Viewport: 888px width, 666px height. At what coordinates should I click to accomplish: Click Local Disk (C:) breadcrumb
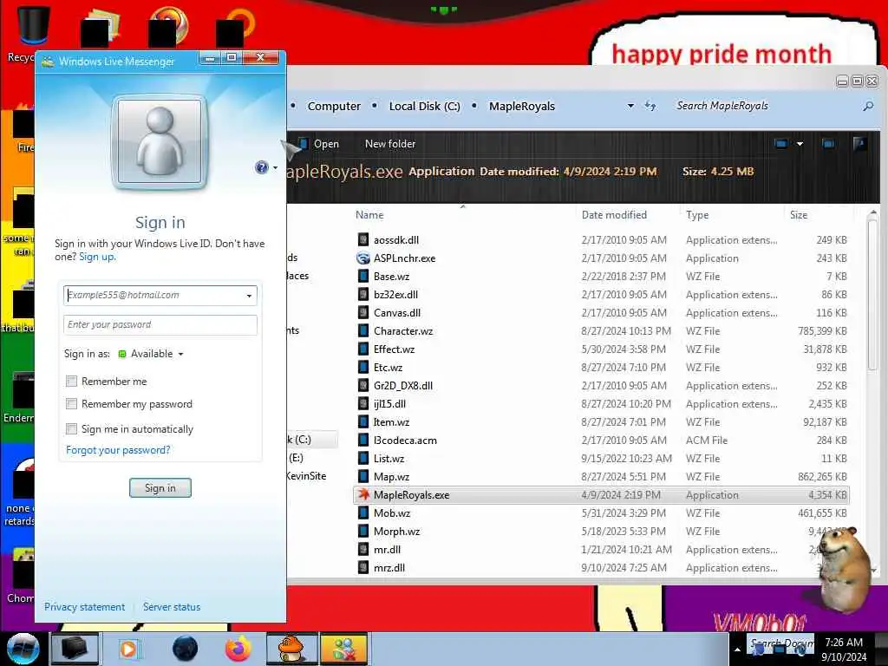click(424, 106)
